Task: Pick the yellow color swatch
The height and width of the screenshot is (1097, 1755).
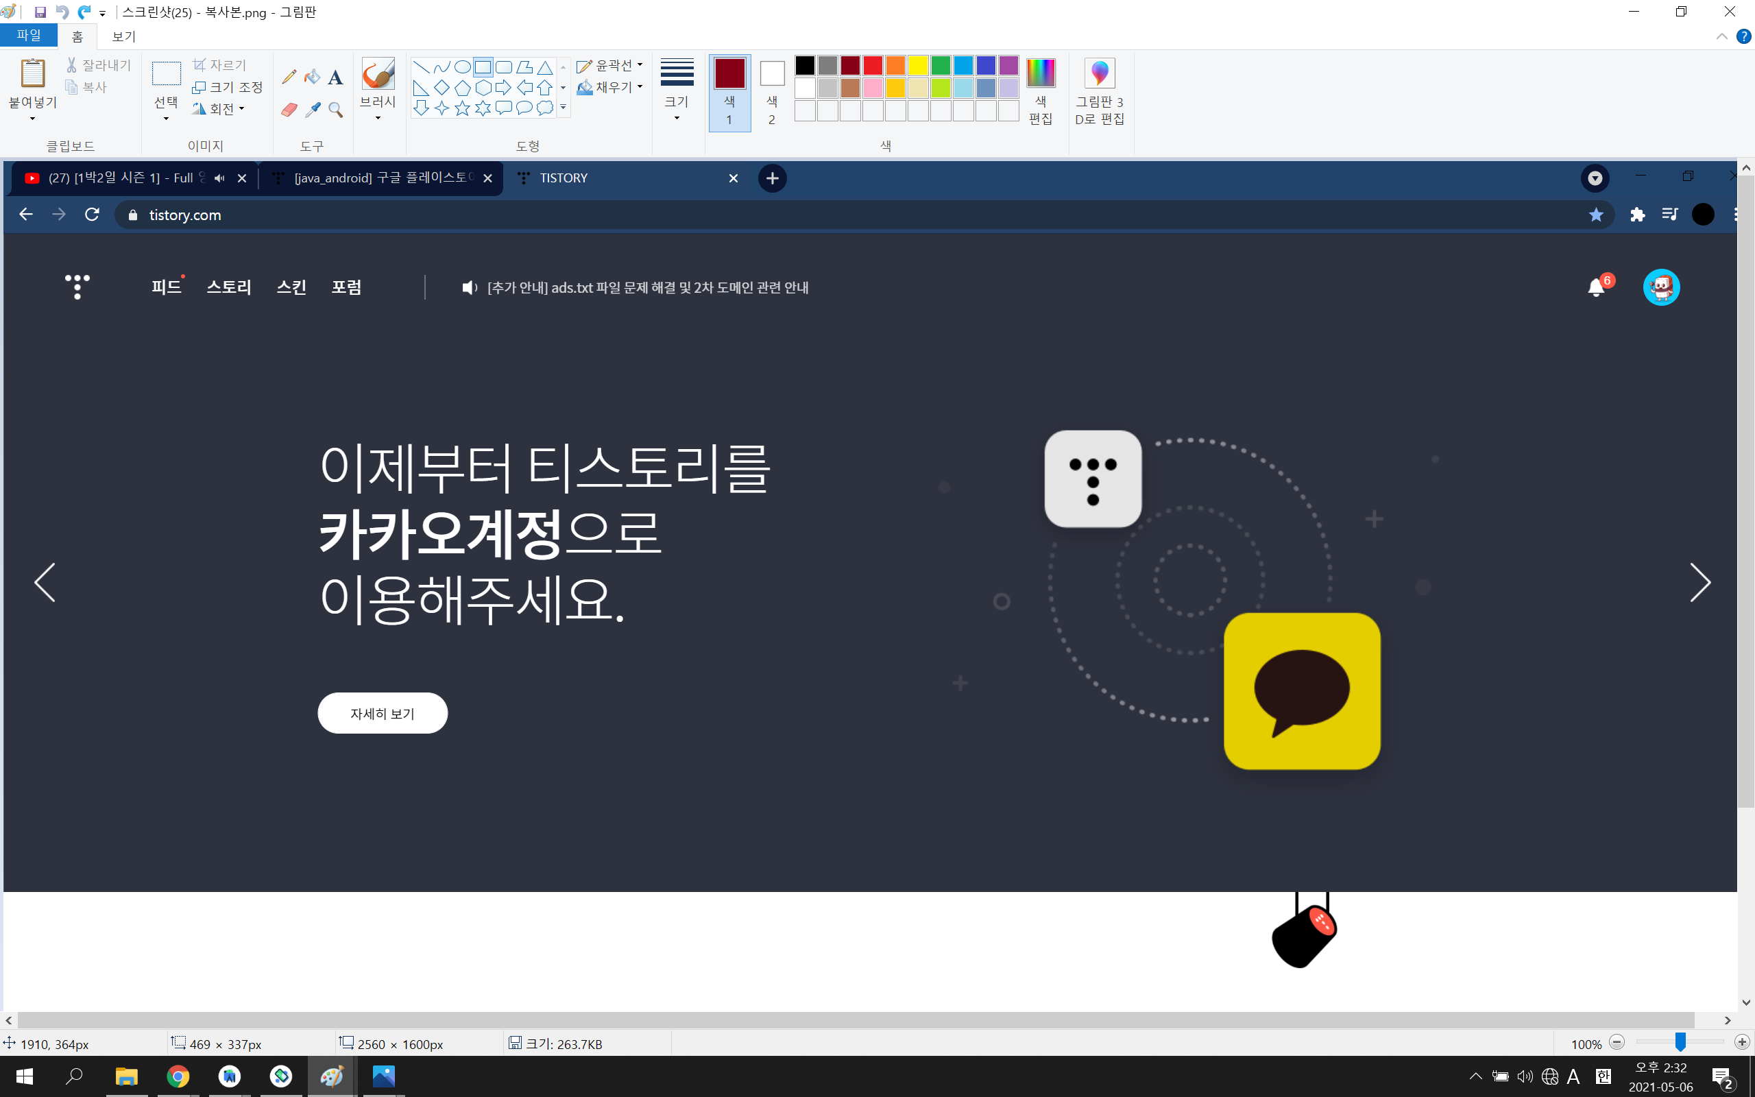Action: [x=918, y=65]
